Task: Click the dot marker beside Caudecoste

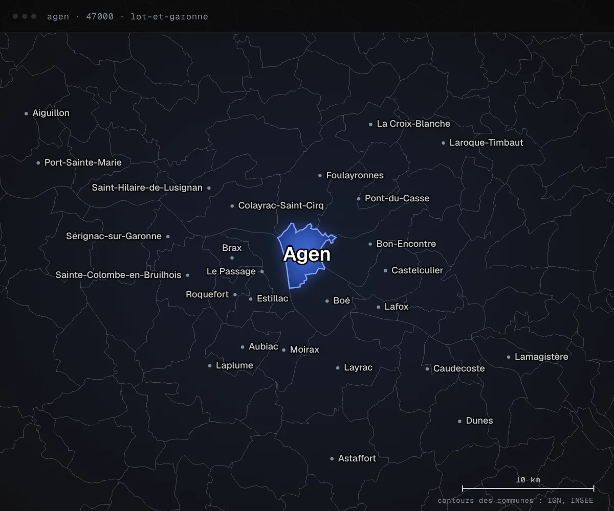Action: pos(427,369)
